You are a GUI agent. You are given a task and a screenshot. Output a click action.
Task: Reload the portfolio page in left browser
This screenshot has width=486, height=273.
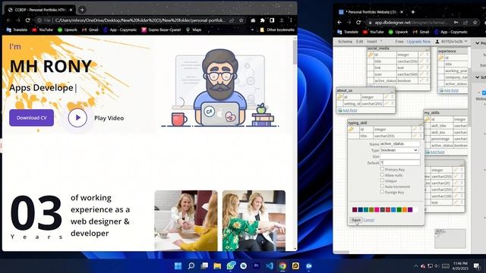(27, 20)
